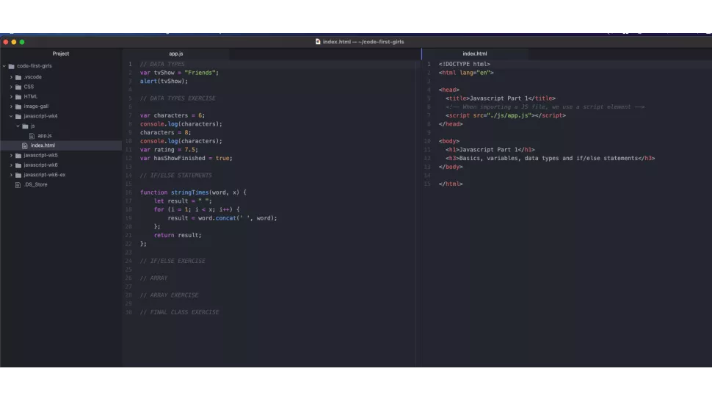This screenshot has height=401, width=712.
Task: Click the Project panel header
Action: coord(61,54)
